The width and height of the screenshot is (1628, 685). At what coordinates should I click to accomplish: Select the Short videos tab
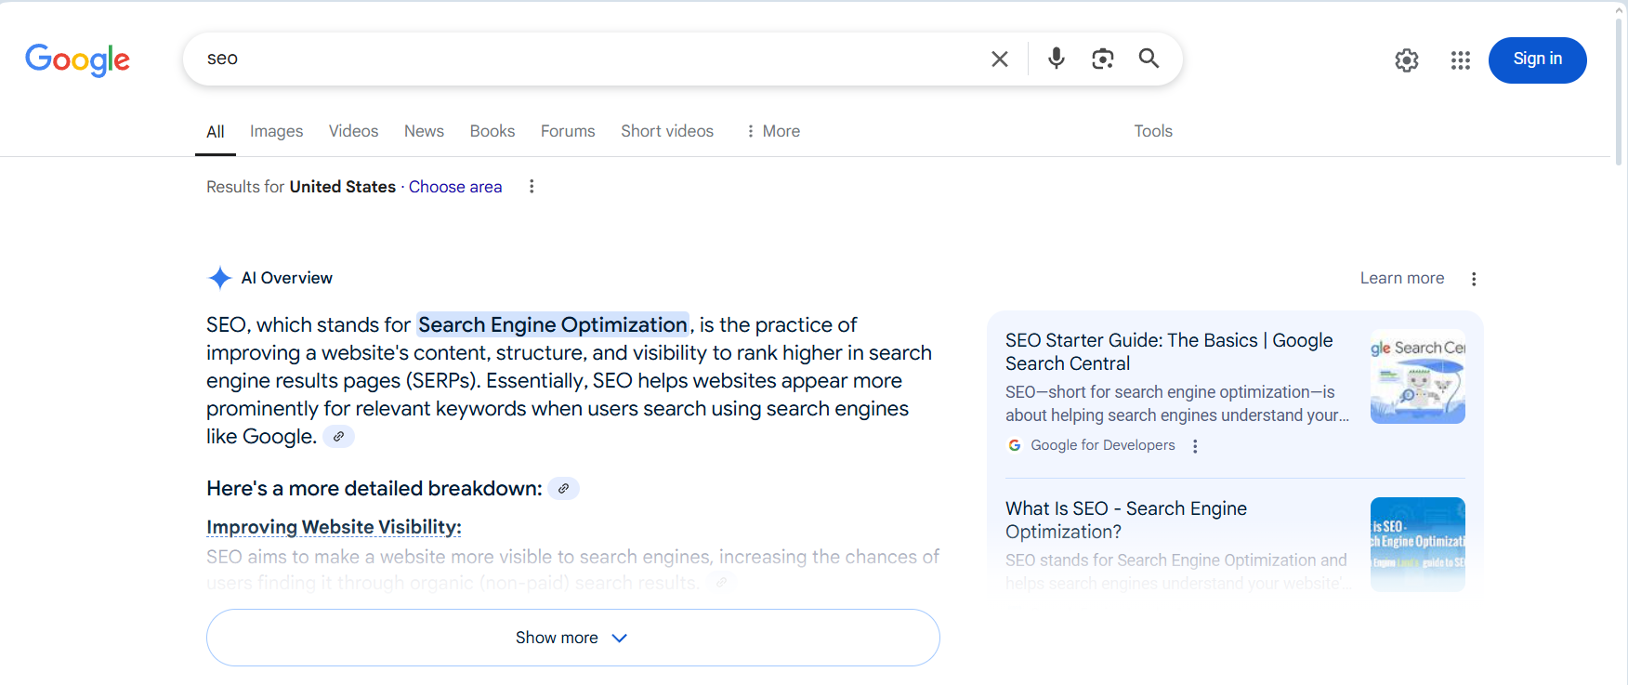click(x=667, y=131)
